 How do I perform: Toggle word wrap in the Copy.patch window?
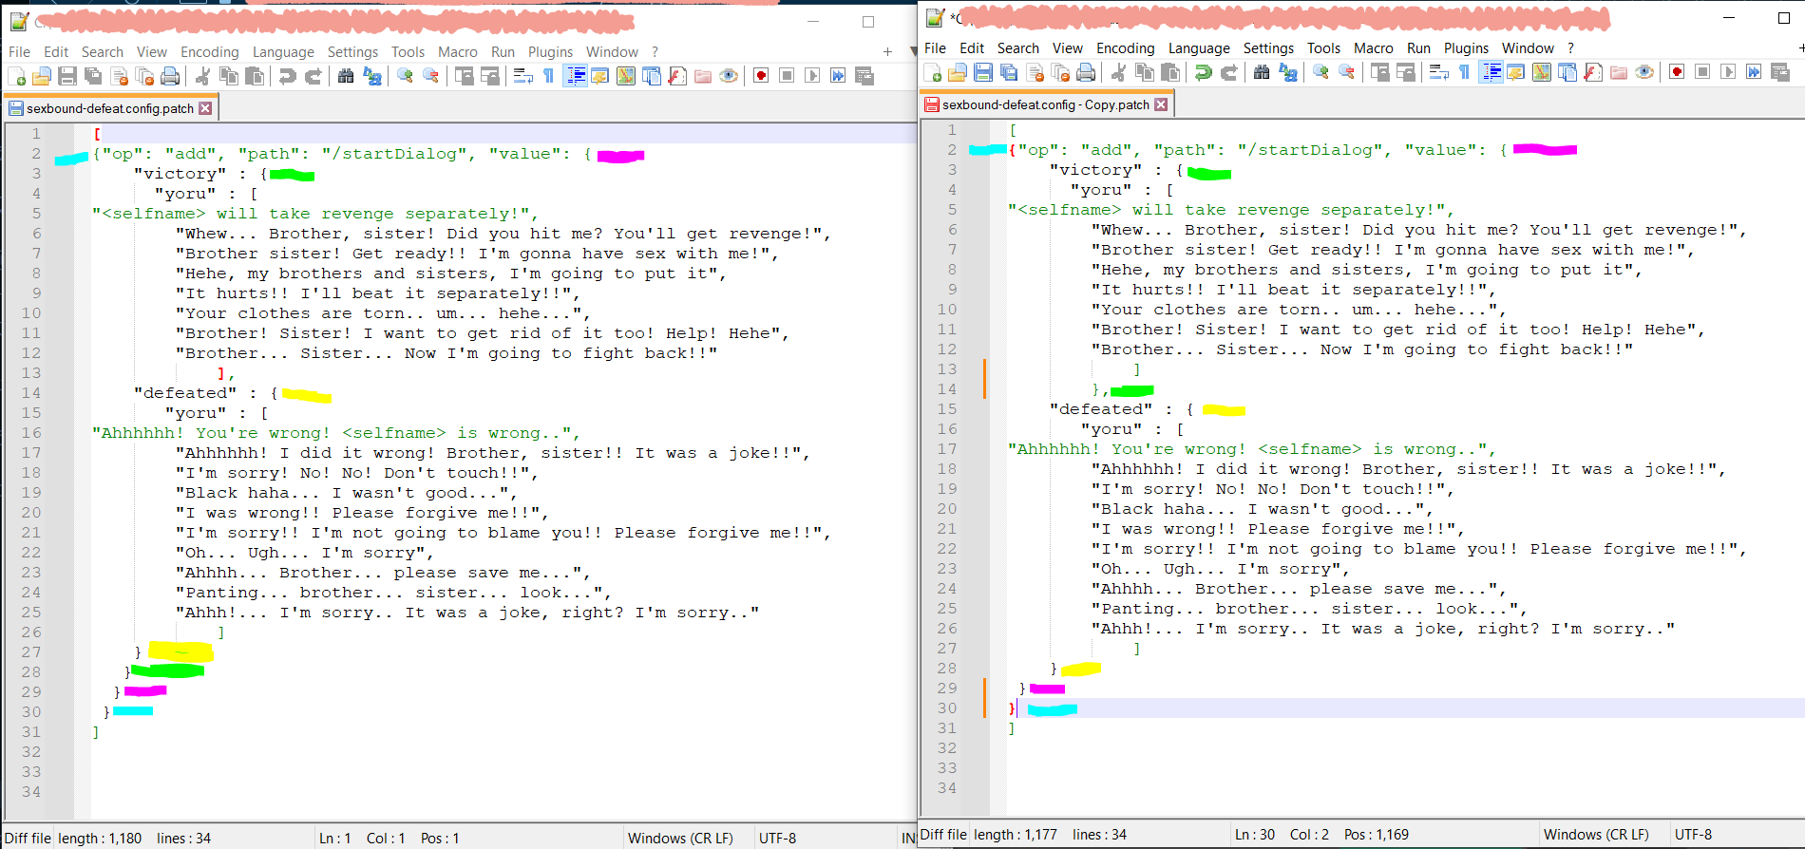click(1439, 72)
